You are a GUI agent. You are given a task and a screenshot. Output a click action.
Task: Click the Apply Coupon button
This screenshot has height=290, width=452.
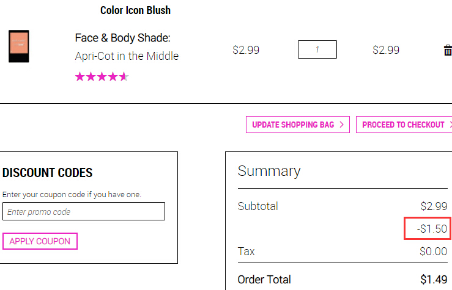click(x=40, y=241)
